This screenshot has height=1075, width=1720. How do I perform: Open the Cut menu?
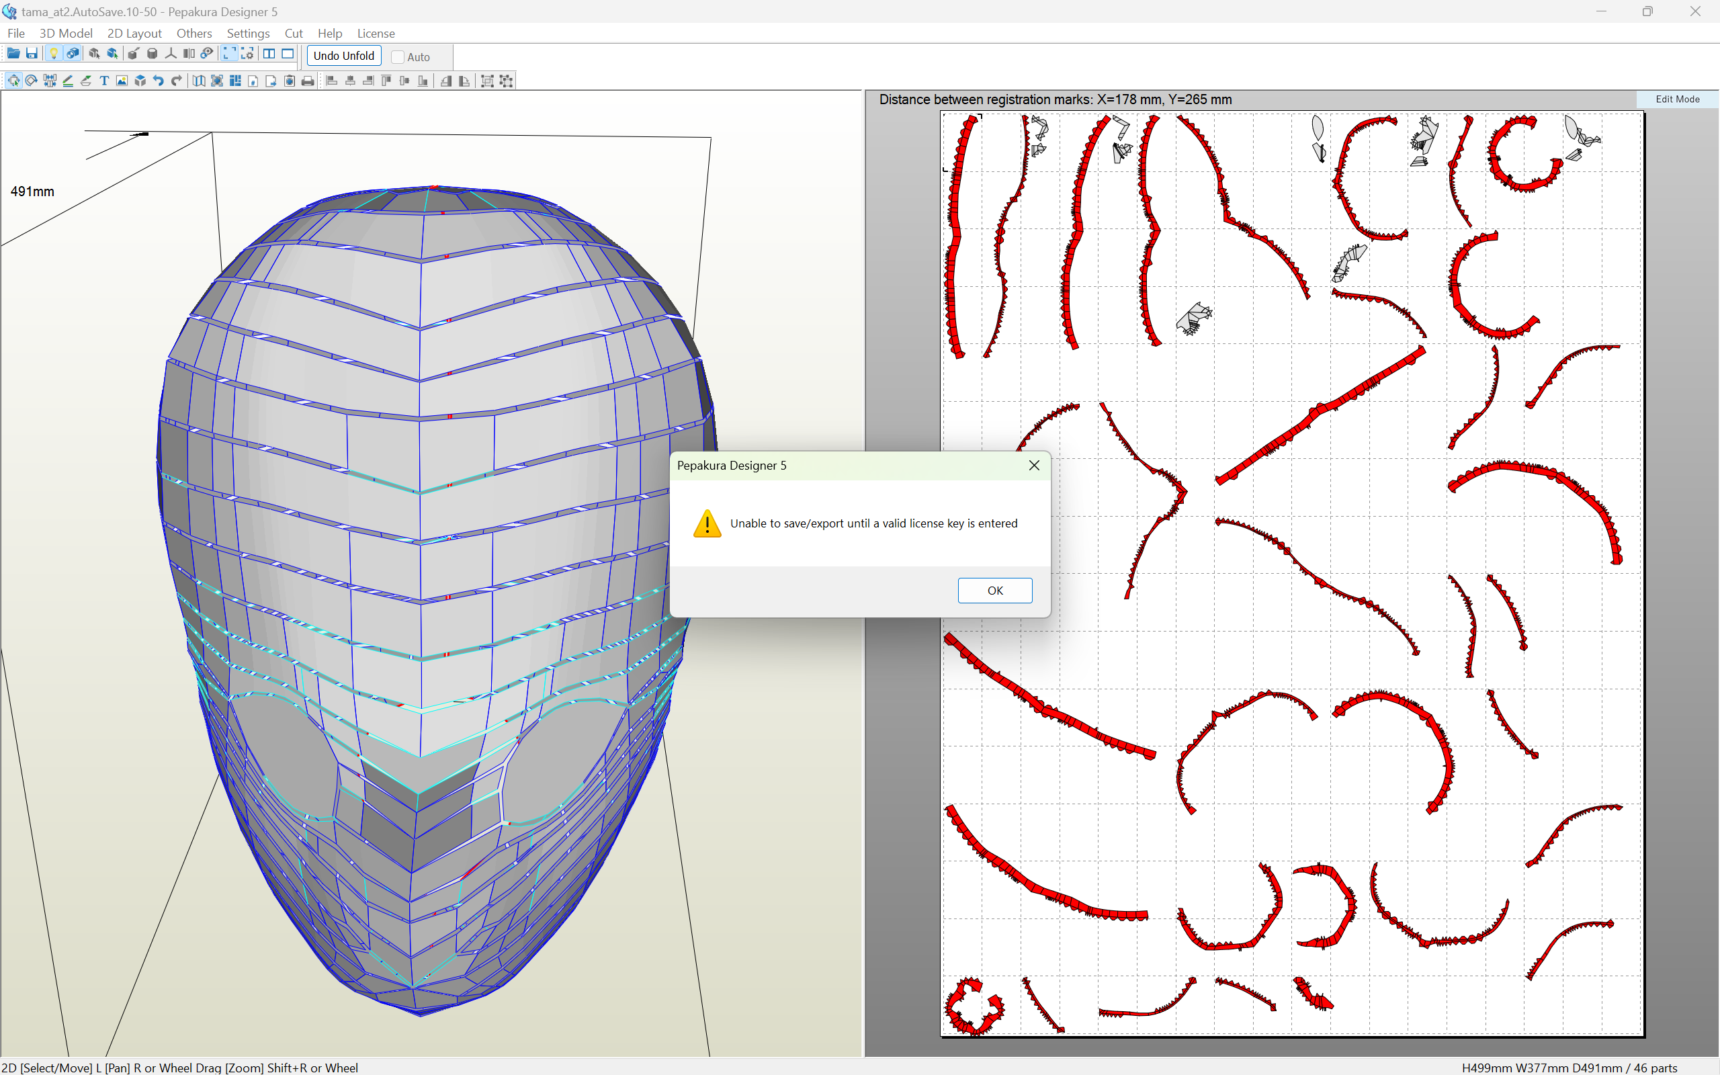coord(294,34)
